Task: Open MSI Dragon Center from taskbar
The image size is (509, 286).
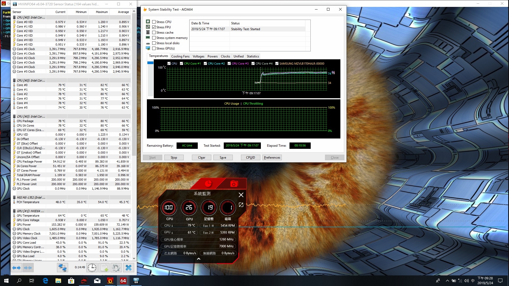Action: pos(84,281)
